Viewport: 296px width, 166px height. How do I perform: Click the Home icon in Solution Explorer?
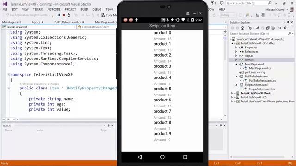pyautogui.click(x=242, y=28)
